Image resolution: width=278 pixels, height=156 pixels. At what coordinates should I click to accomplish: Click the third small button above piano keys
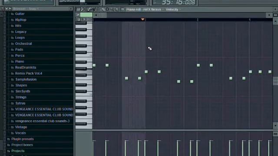[x=89, y=19]
